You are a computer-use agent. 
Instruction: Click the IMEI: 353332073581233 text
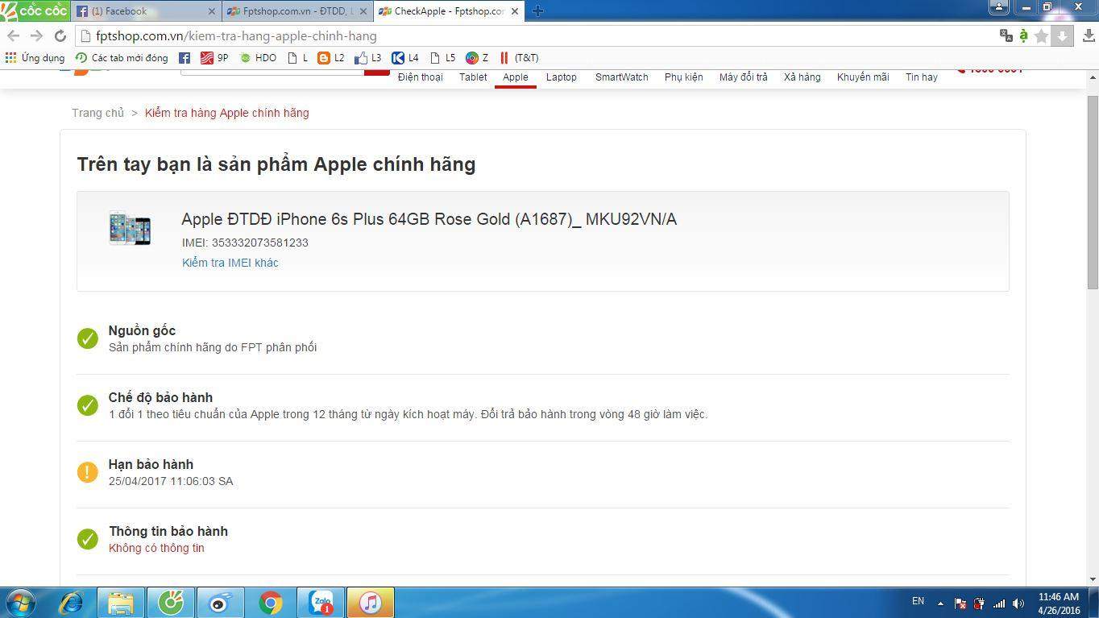click(245, 243)
